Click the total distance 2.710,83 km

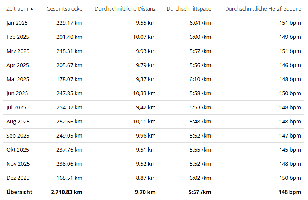click(66, 192)
